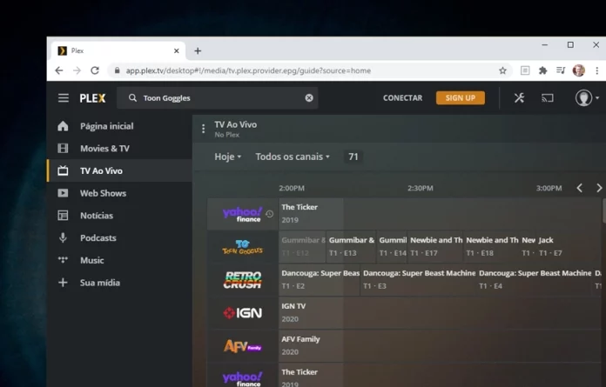
Task: Click the media control playlist icon
Action: 561,70
